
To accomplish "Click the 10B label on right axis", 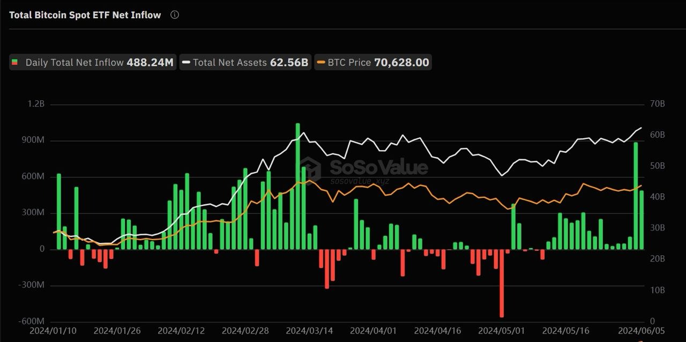I will click(x=657, y=290).
